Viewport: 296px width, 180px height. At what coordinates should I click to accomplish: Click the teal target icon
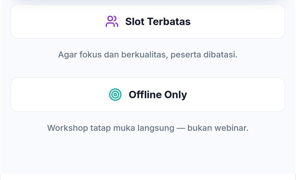click(x=115, y=95)
